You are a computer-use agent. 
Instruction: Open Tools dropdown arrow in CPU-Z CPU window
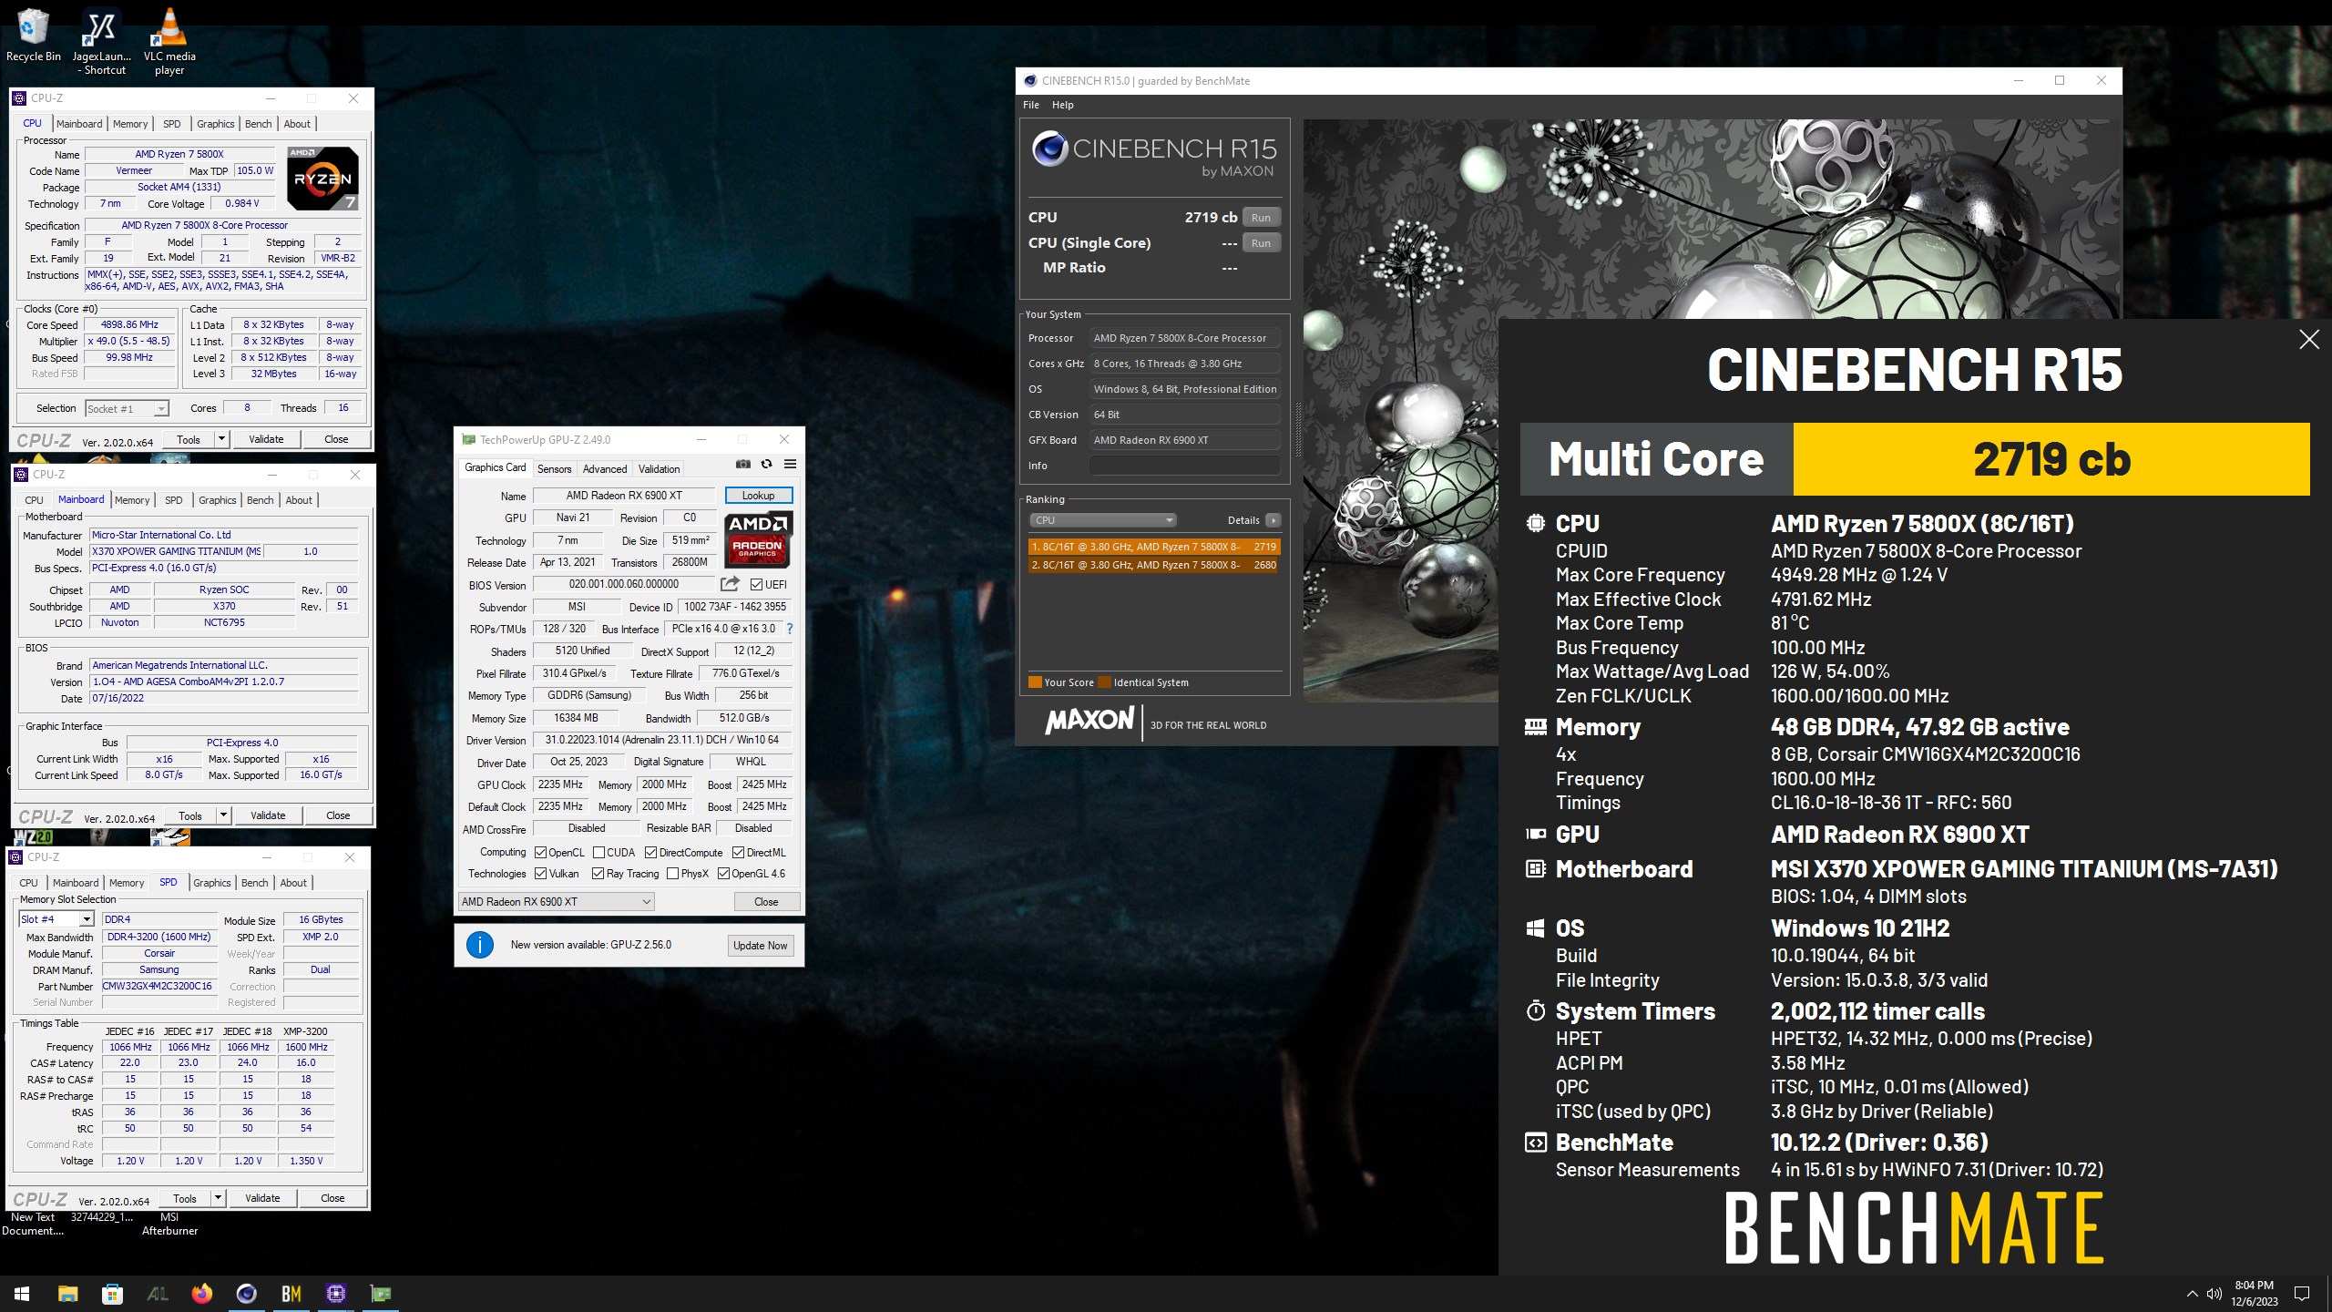click(220, 439)
